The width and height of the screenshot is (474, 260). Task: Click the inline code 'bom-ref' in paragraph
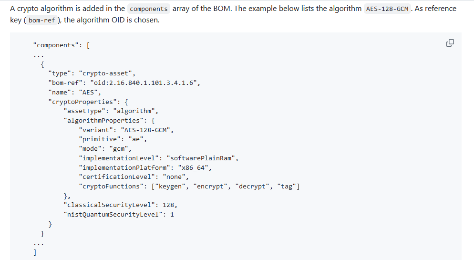click(x=41, y=20)
